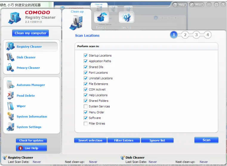Open Pend Delete from sidebar
This screenshot has height=166, width=227.
pyautogui.click(x=26, y=95)
